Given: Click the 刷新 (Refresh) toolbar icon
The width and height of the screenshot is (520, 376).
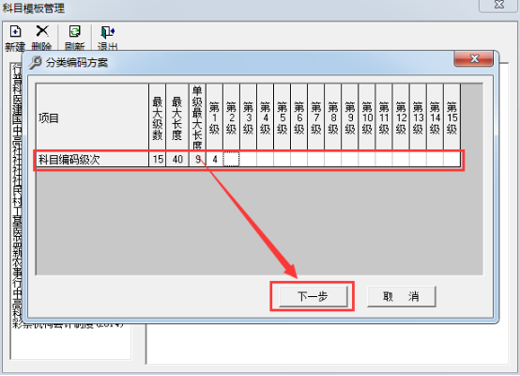Looking at the screenshot, I should 74,32.
